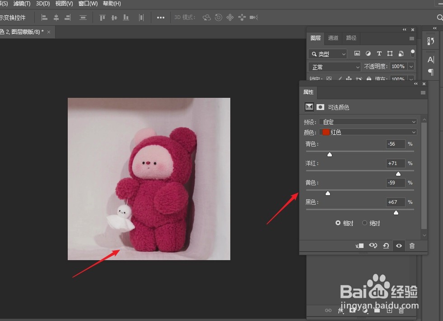Toggle layer visibility eye in Properties panel
443x321 pixels.
click(399, 246)
